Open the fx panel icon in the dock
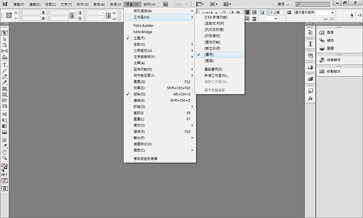 click(310, 98)
